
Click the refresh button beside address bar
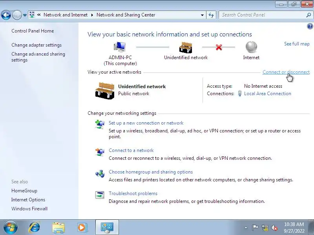point(211,15)
